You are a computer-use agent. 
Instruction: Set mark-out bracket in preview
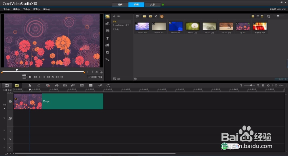(92, 72)
